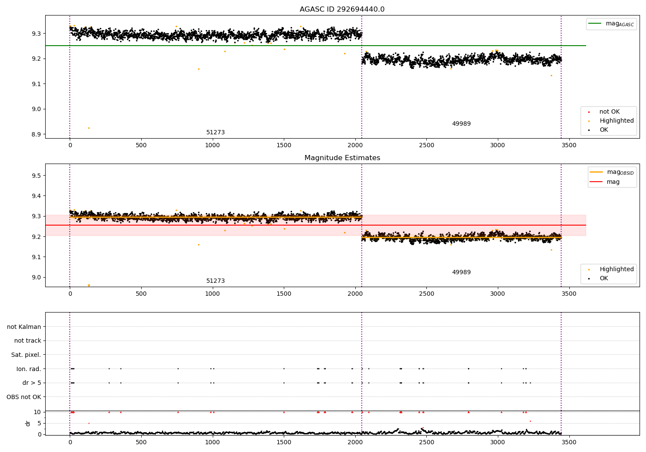The image size is (646, 452).
Task: Select the red 'mag' legend label
Action: pyautogui.click(x=613, y=182)
